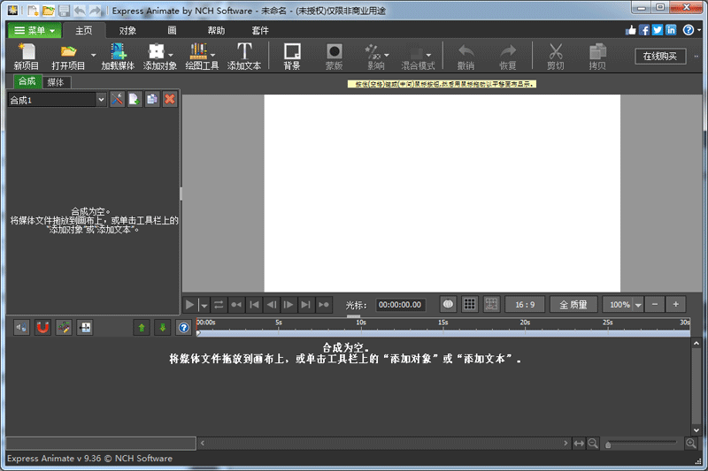Switch to the 画 tab
Viewport: 708px width, 471px height.
(x=172, y=30)
